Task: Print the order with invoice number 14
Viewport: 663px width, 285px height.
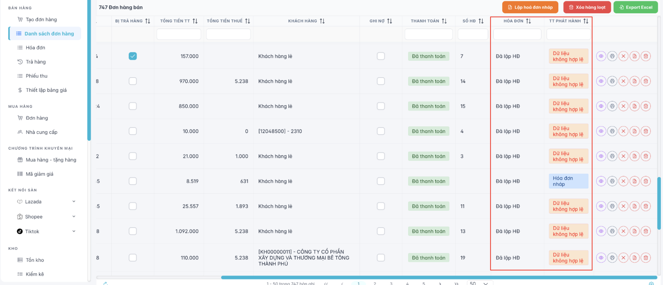Action: (x=612, y=81)
